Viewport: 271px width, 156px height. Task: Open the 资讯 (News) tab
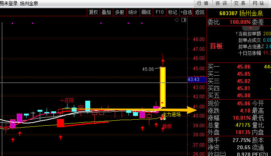[x=221, y=3]
